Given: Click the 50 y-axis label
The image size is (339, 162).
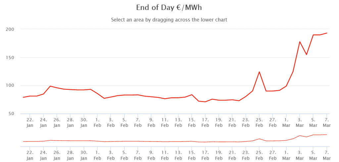Looking at the screenshot, I should pyautogui.click(x=11, y=114).
